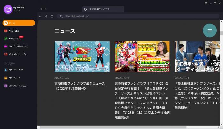
Task: Click the home icon in sidebar
Action: [6, 23]
